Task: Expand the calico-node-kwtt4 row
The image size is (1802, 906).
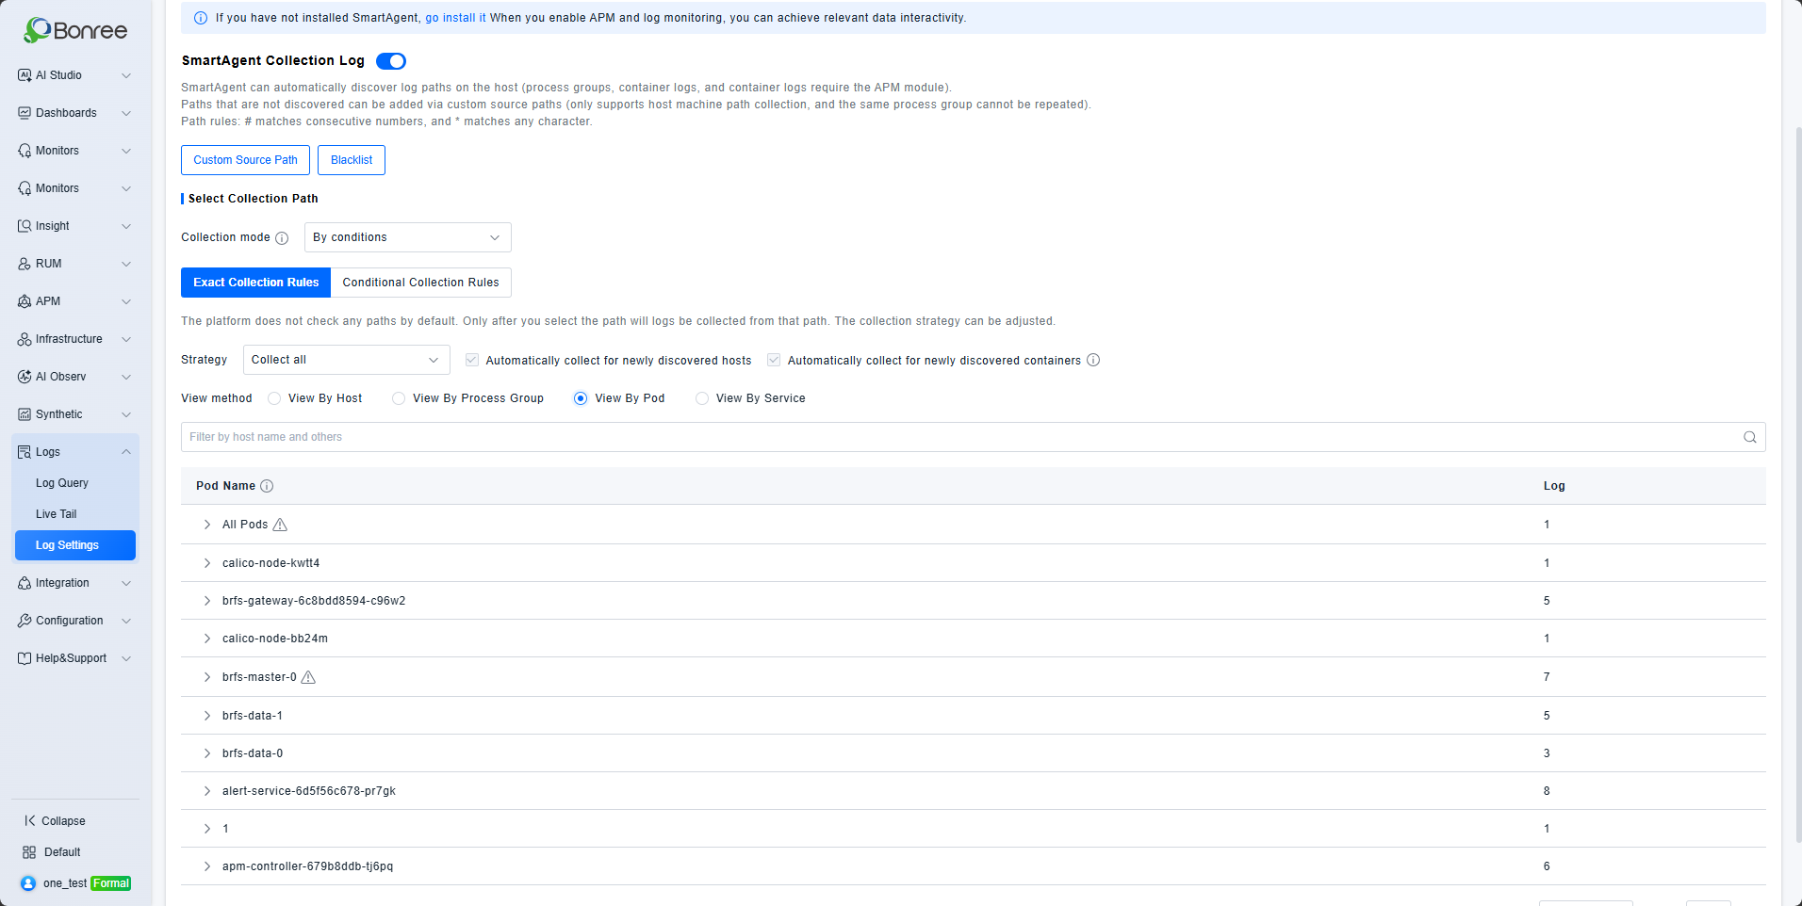Action: point(207,563)
